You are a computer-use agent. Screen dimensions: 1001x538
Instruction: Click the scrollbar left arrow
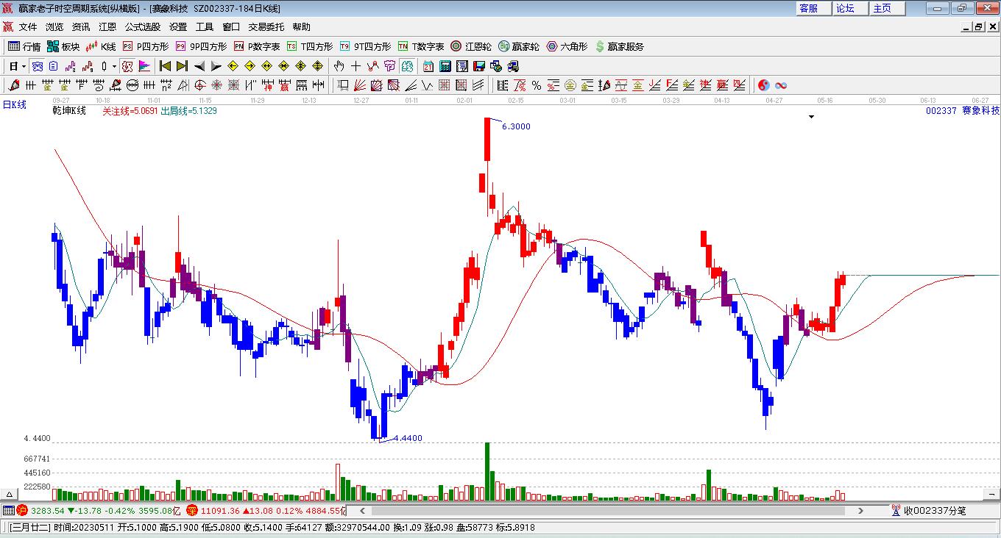point(361,511)
